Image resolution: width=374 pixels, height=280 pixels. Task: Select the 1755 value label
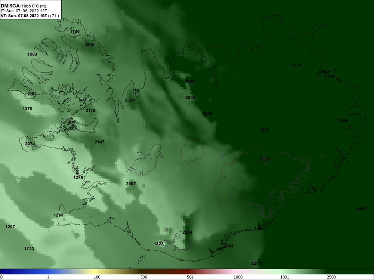29,248
